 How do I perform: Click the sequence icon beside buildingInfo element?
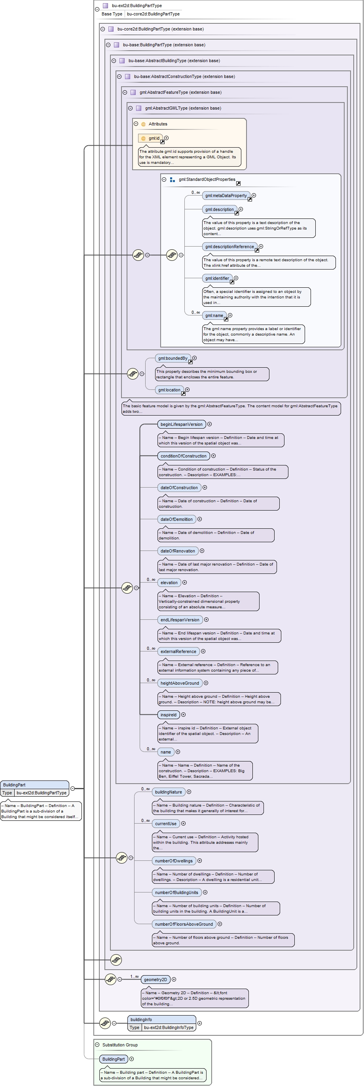[105, 1023]
